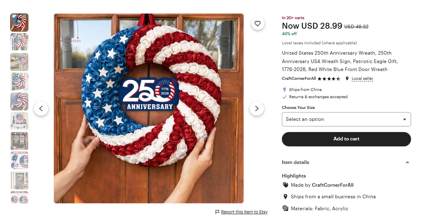Report this item to Etsy
The width and height of the screenshot is (423, 217).
coord(244,212)
